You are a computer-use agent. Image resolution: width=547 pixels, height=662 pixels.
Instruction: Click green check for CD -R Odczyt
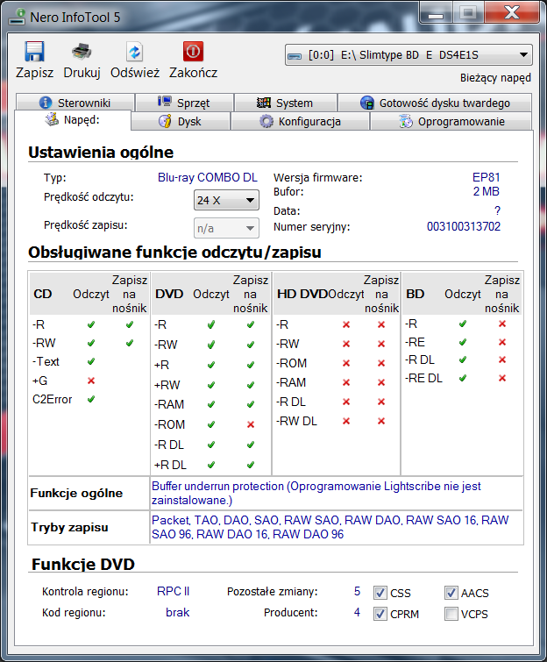tap(91, 324)
